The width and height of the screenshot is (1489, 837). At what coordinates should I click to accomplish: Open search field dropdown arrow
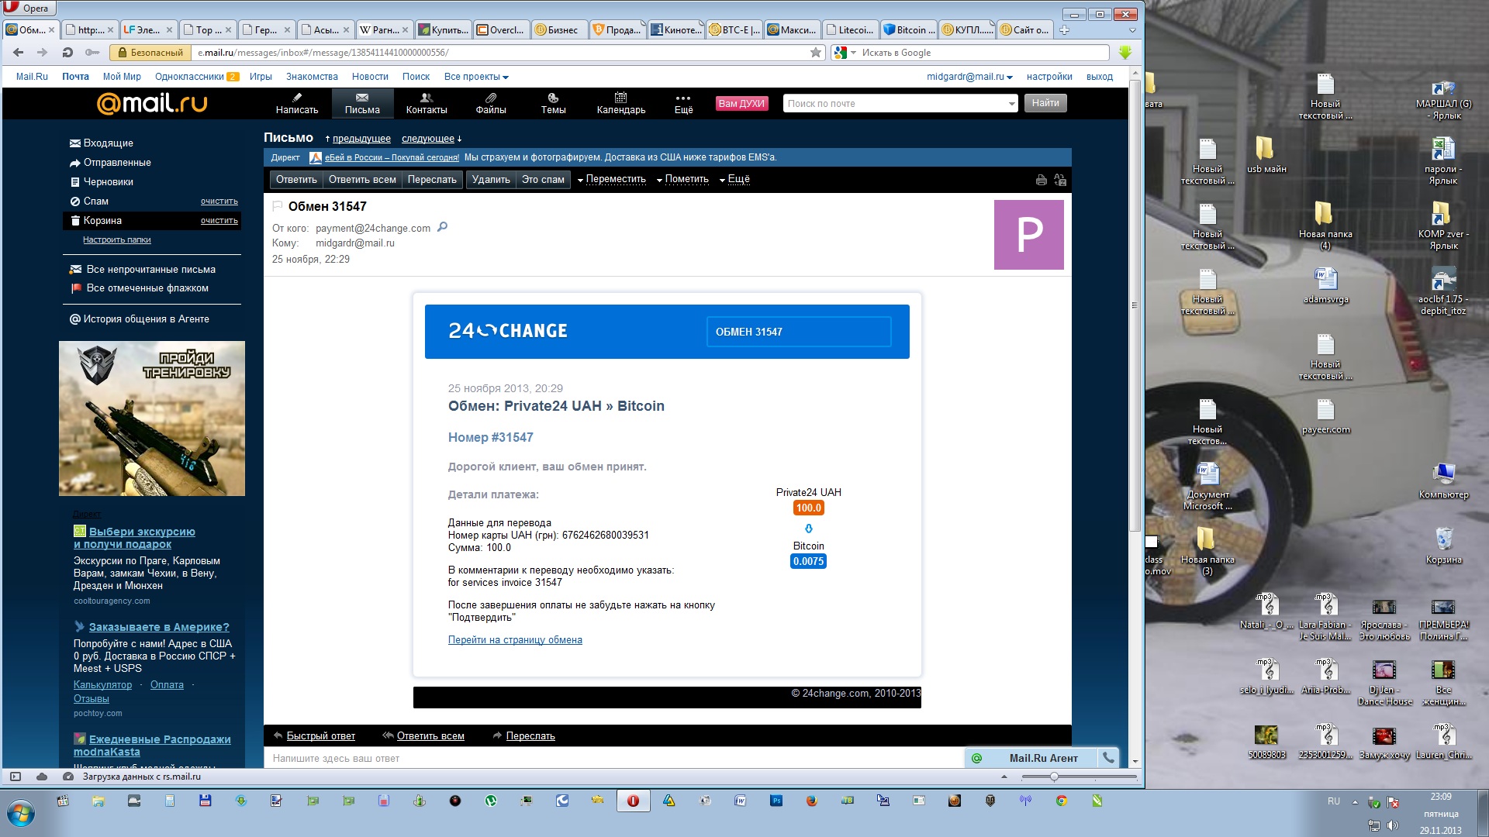(1011, 103)
